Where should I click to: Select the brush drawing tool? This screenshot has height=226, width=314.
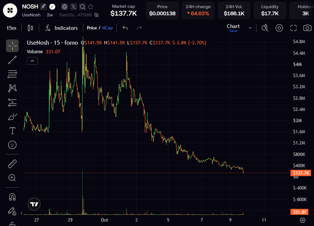(12, 117)
